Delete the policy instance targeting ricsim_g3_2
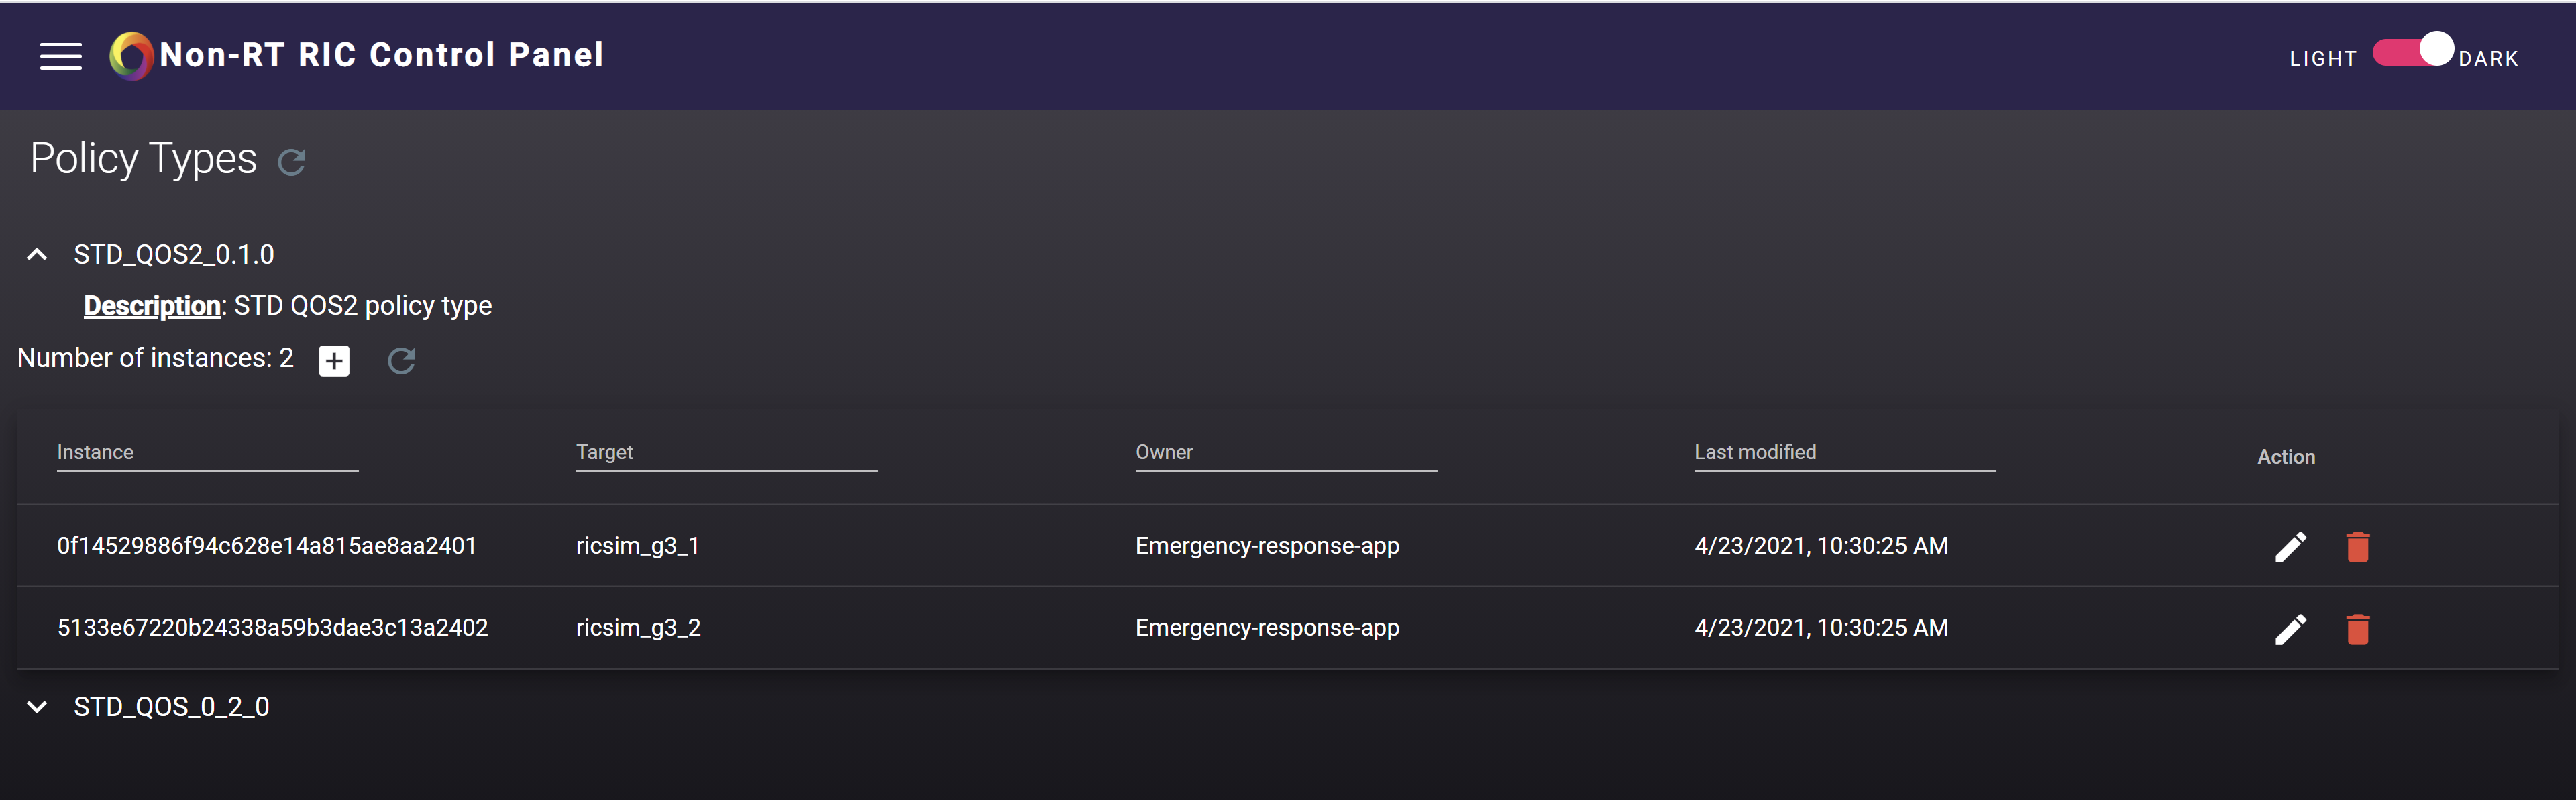The image size is (2576, 800). 2357,629
